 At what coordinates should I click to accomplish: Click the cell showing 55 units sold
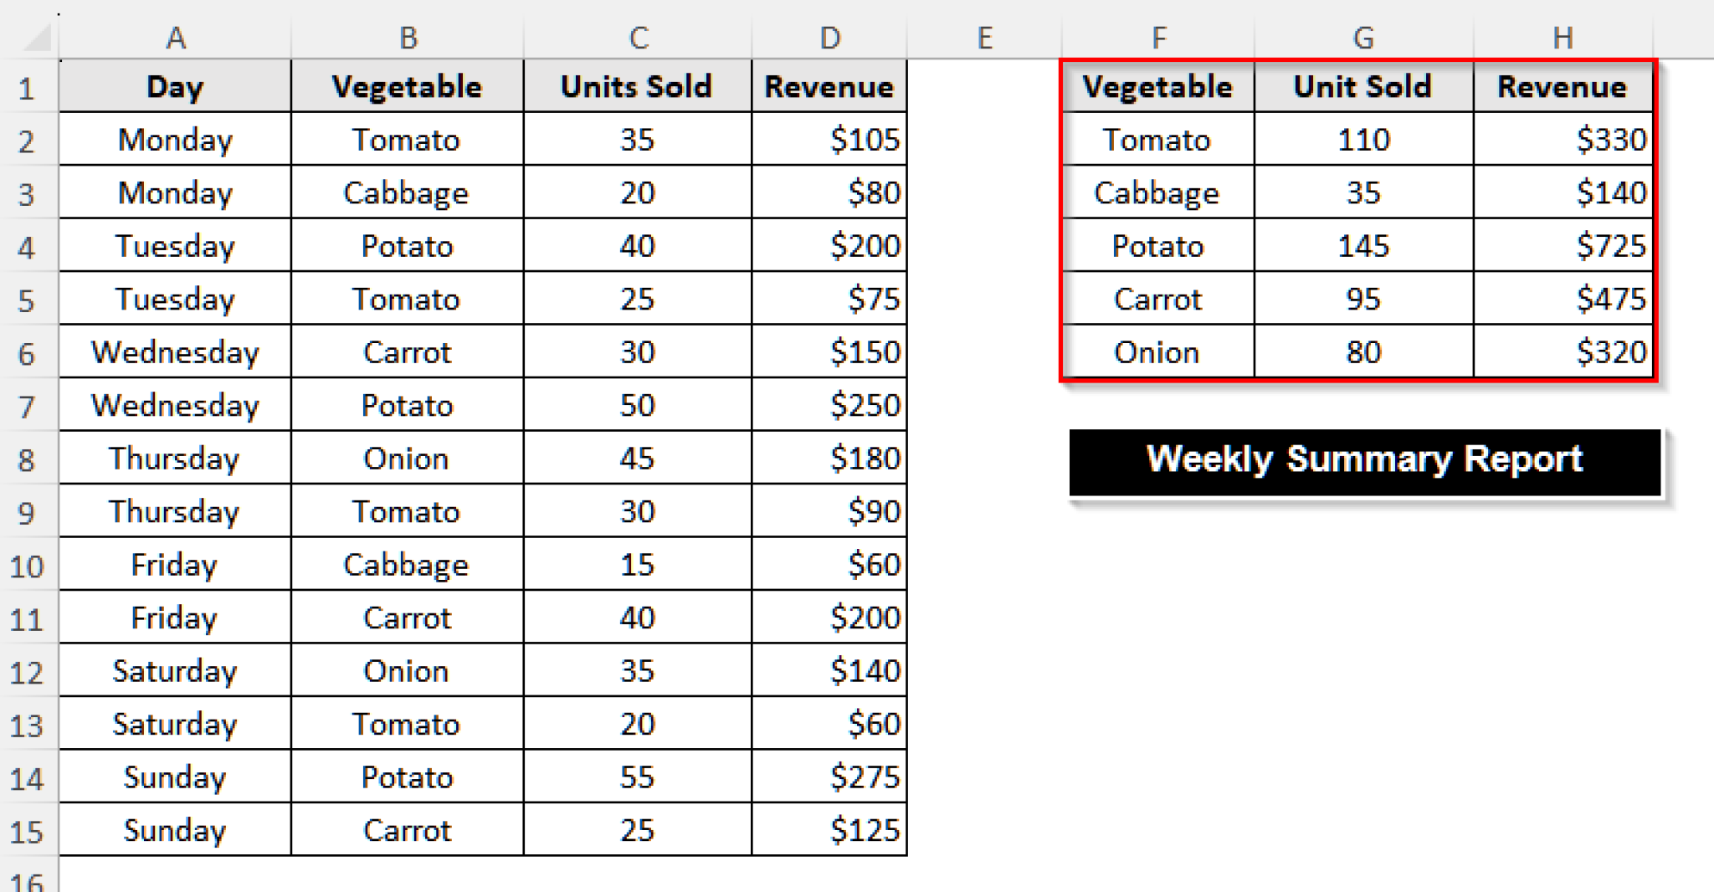pyautogui.click(x=636, y=777)
